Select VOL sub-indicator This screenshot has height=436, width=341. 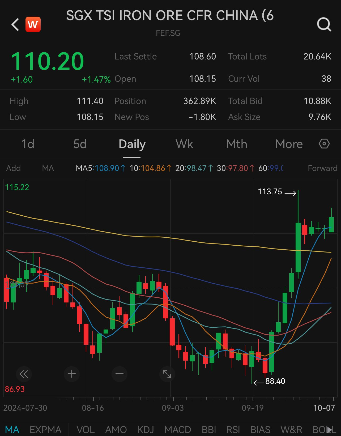pyautogui.click(x=86, y=429)
